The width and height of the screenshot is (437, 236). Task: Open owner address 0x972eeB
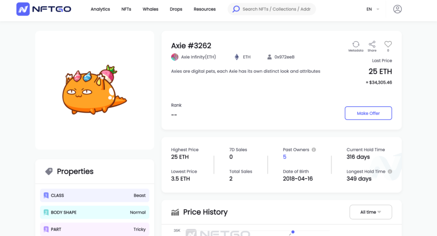(284, 57)
